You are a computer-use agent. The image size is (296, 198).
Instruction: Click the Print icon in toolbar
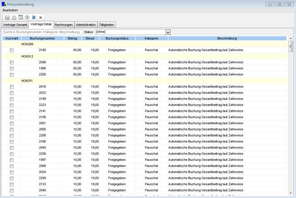coord(14,17)
